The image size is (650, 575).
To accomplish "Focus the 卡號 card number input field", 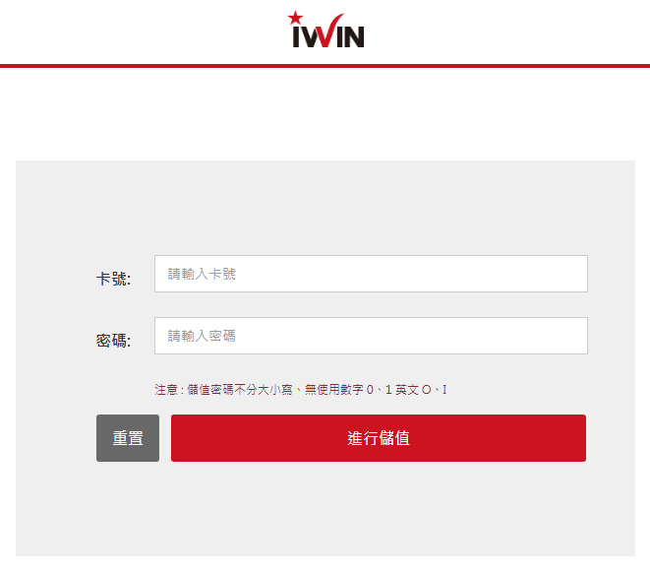I will click(371, 274).
